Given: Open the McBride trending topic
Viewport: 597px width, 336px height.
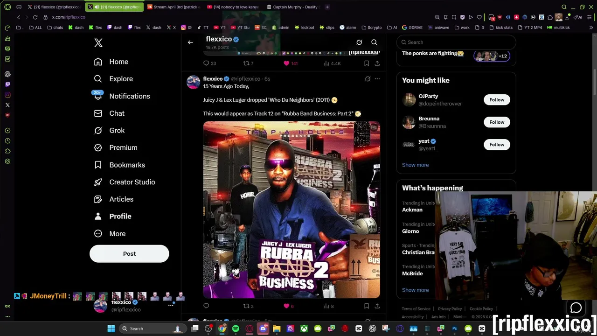Looking at the screenshot, I should (x=412, y=273).
